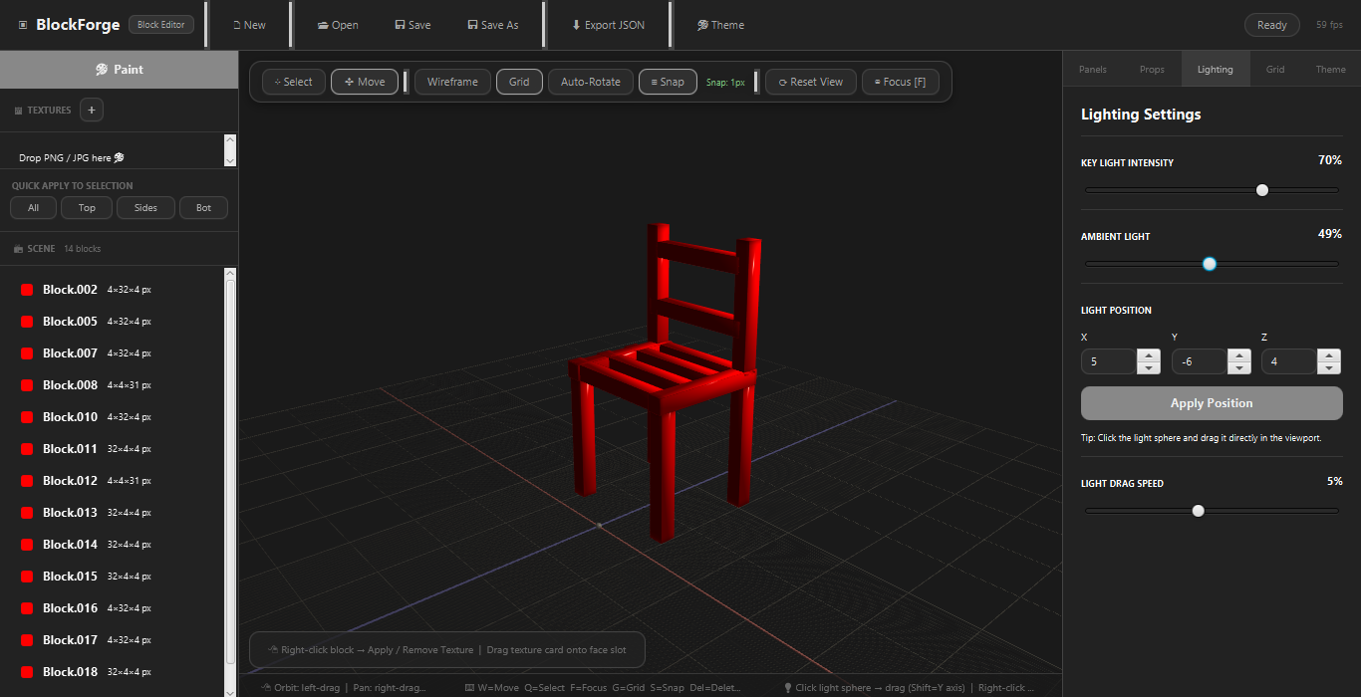Reset the viewport with Reset View
Image resolution: width=1361 pixels, height=697 pixels.
[x=811, y=82]
